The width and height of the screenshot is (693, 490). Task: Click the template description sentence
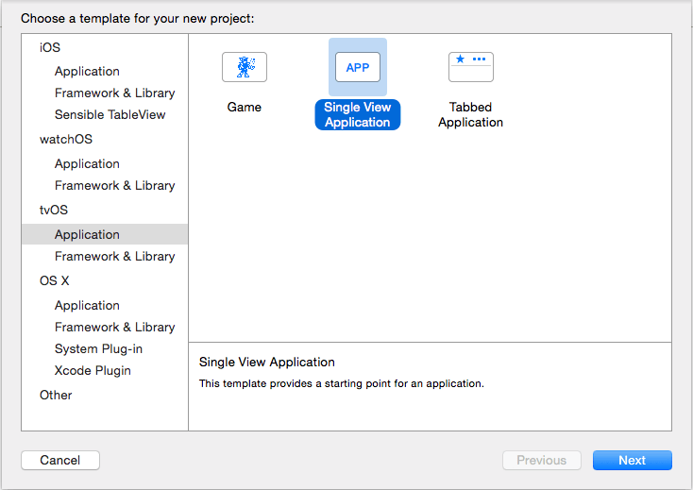click(341, 383)
